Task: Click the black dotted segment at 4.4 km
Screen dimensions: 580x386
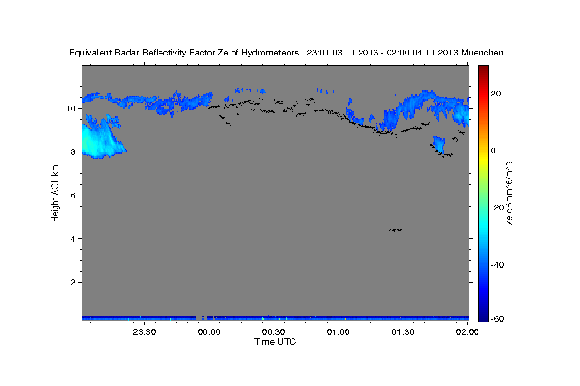Action: tap(395, 230)
